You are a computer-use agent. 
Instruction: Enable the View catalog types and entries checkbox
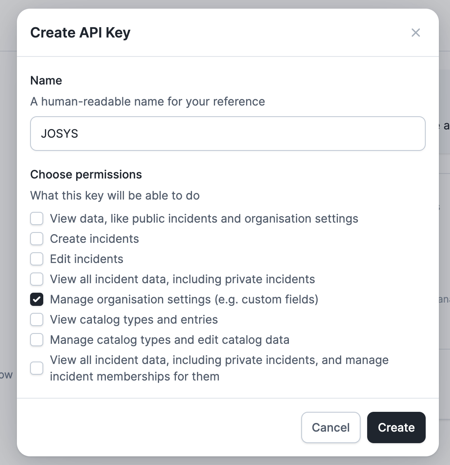coord(37,319)
